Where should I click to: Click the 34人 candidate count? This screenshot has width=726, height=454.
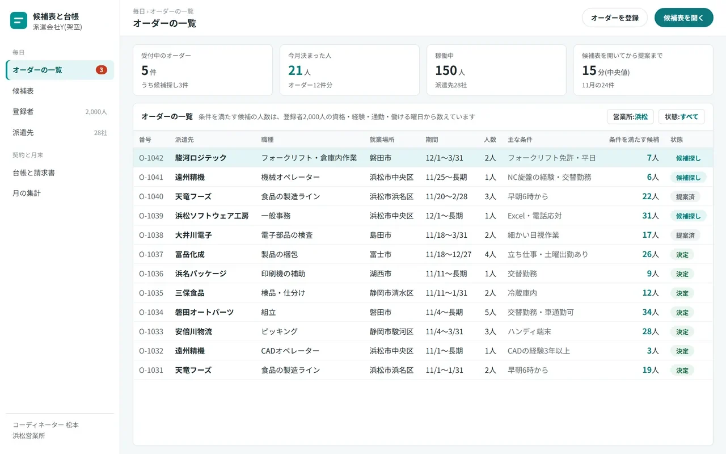click(651, 312)
